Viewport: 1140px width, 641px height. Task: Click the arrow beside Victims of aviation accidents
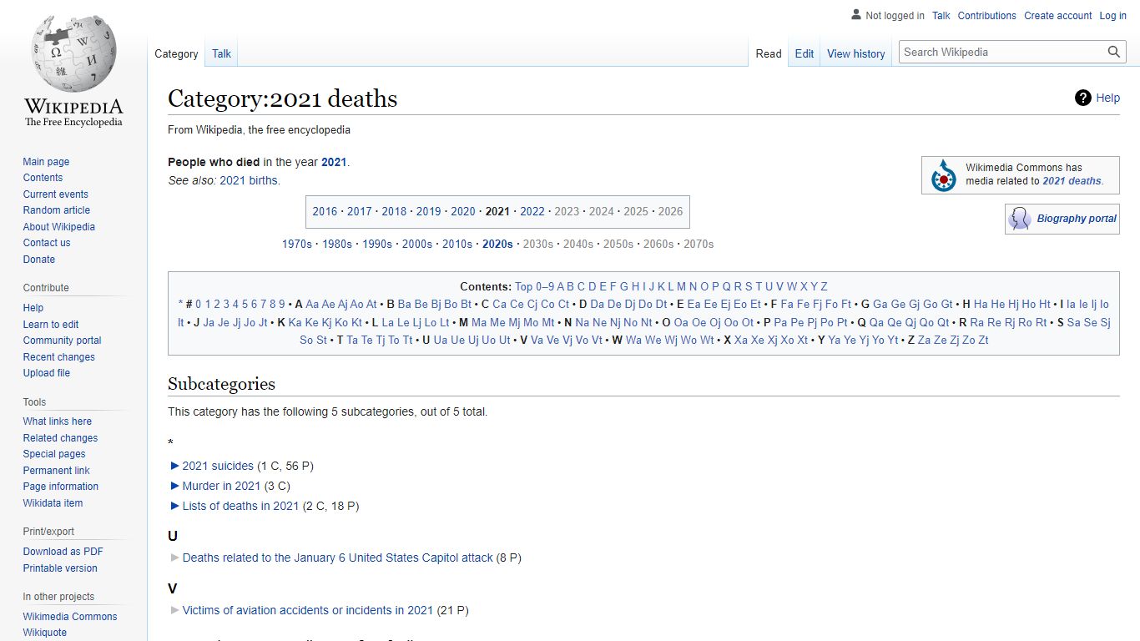pyautogui.click(x=174, y=610)
